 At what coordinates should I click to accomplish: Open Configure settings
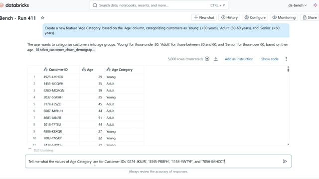point(255,17)
